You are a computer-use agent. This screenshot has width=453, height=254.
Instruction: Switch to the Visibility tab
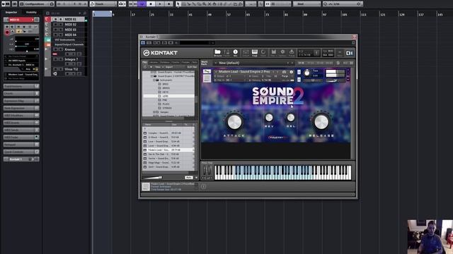(x=31, y=13)
